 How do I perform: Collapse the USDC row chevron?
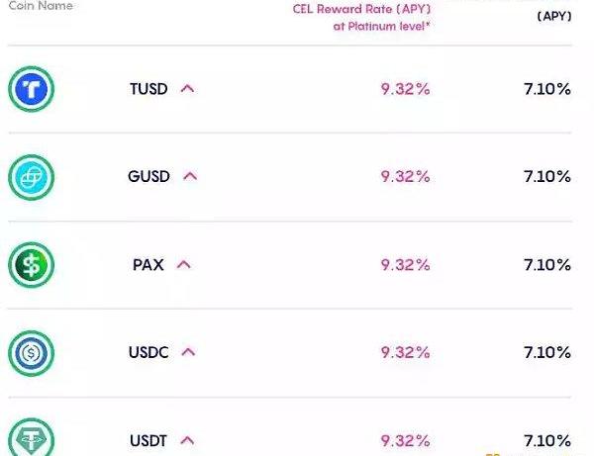[x=190, y=352]
